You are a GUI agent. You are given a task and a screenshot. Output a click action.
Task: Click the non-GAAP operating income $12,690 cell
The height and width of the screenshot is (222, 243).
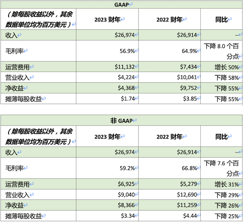click(x=169, y=194)
